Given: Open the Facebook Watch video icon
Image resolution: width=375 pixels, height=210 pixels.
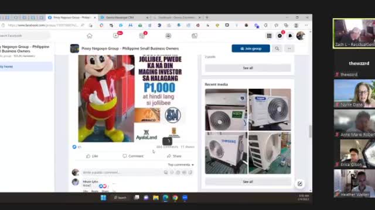Looking at the screenshot, I should [116, 36].
